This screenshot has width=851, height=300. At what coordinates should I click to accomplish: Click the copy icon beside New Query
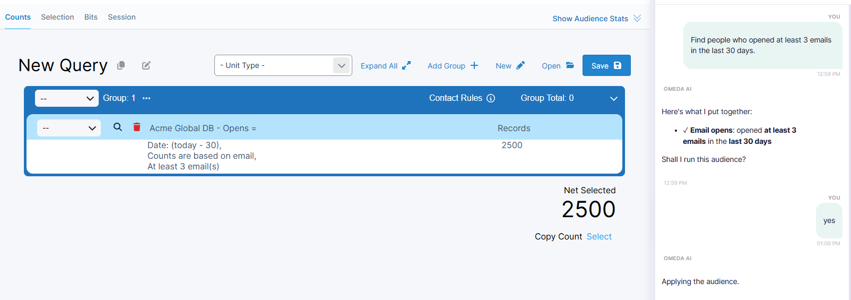click(x=121, y=65)
